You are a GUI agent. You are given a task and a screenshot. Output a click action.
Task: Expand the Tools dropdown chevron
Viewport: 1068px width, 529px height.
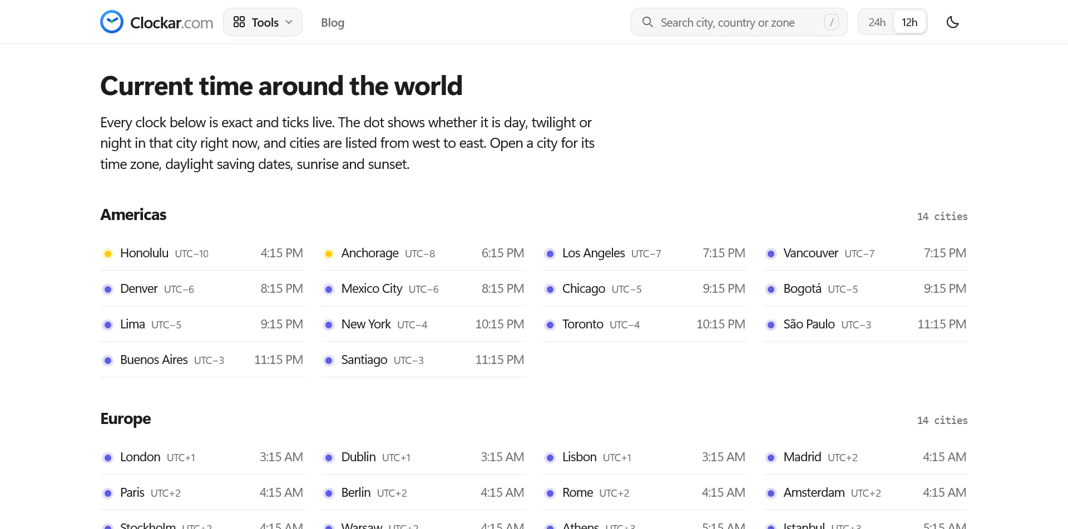(289, 22)
